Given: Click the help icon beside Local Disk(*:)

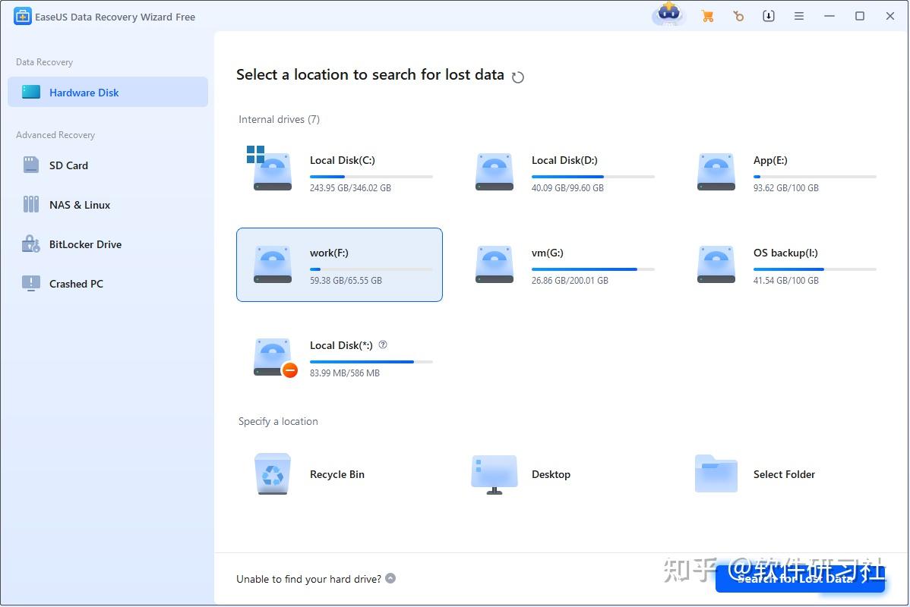Looking at the screenshot, I should (383, 344).
